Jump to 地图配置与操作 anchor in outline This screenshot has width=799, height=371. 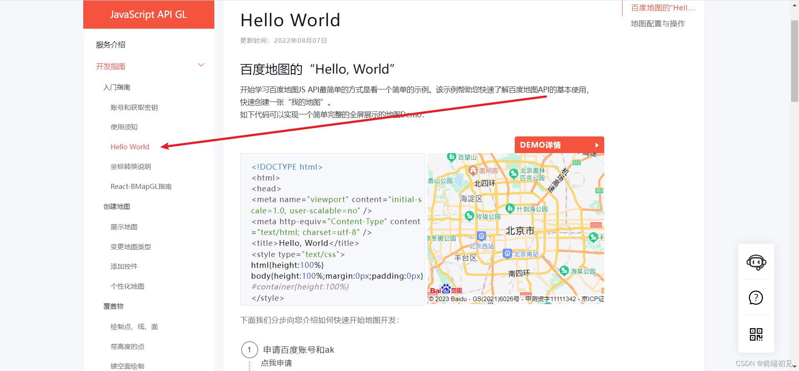click(x=658, y=24)
